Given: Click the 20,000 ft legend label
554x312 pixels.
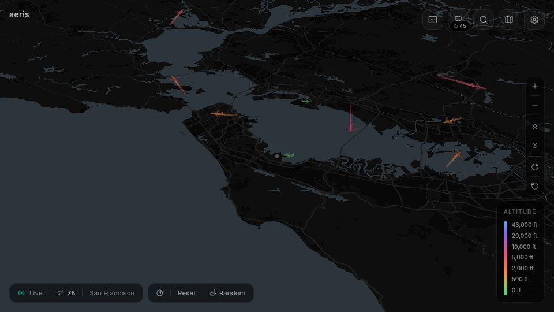Looking at the screenshot, I should tap(525, 236).
